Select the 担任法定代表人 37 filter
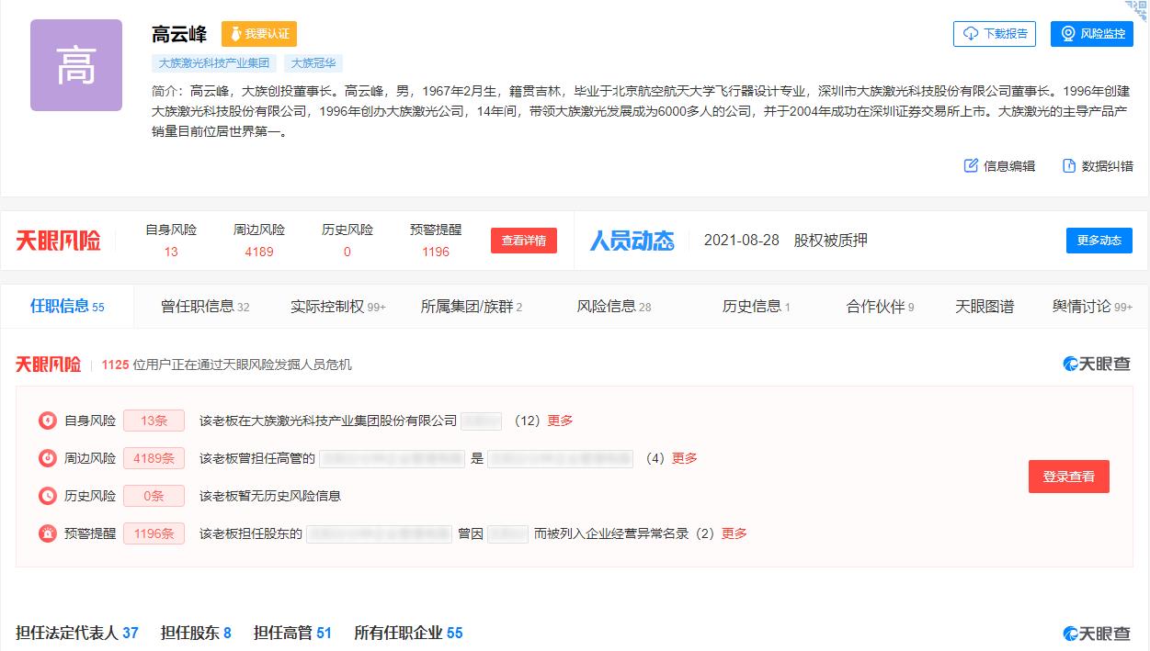1150x651 pixels. click(x=77, y=633)
